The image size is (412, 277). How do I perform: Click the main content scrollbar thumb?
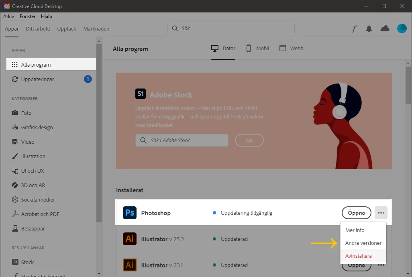(x=408, y=86)
